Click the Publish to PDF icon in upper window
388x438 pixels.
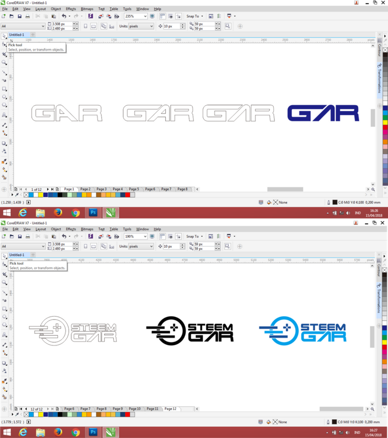(117, 16)
